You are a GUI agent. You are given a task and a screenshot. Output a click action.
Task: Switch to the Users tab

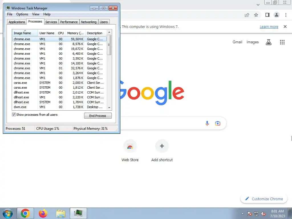[x=104, y=22]
